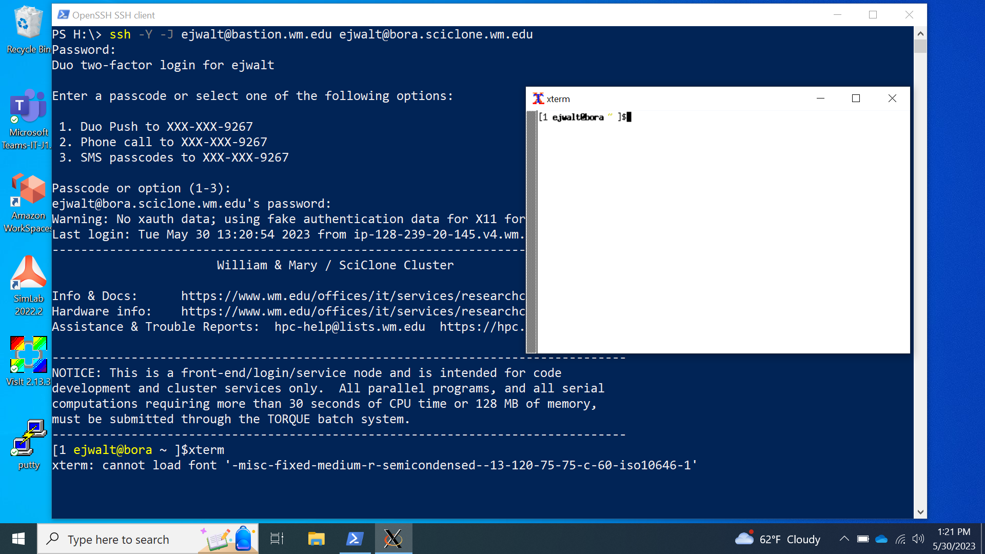Click the Windows Start button
The width and height of the screenshot is (985, 554).
[18, 539]
